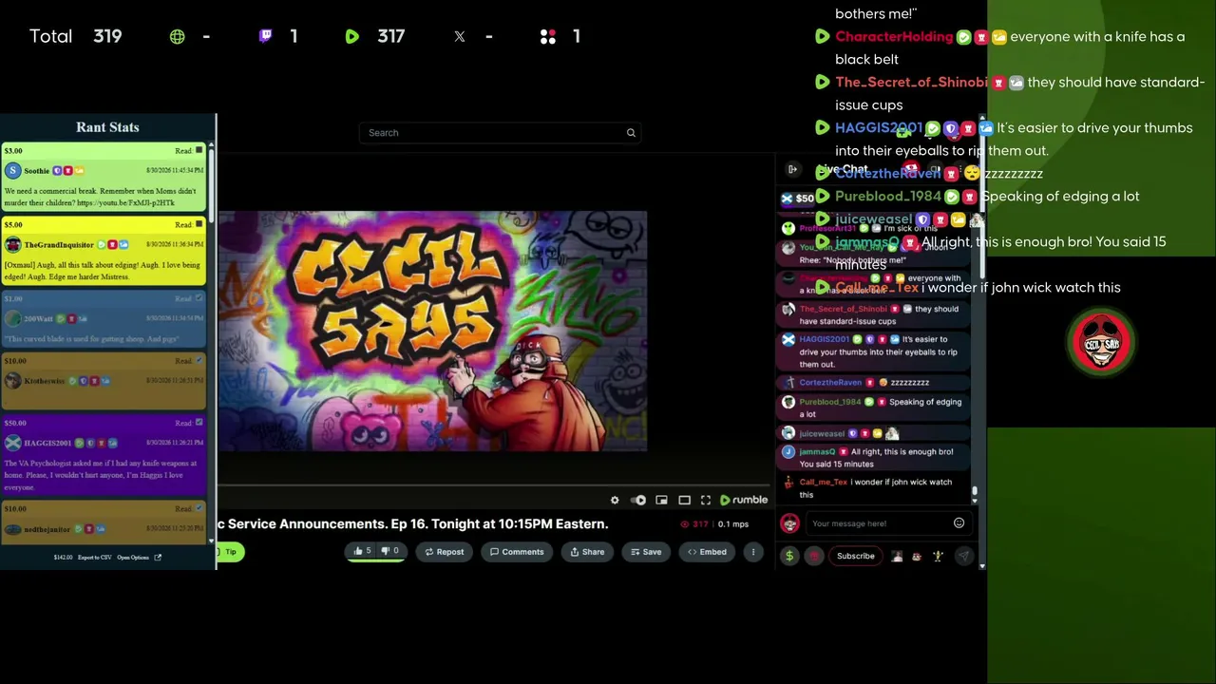
Task: Click the Cecil Says video thumbnail
Action: click(x=433, y=332)
